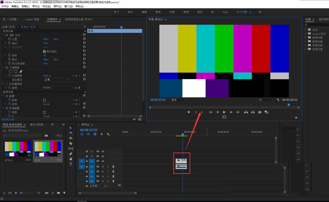Viewport: 329px width, 202px height.
Task: Click the Export Frame camera icon in Program monitor
Action: click(x=260, y=112)
